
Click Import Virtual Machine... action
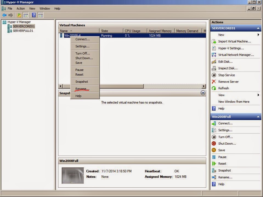click(234, 41)
